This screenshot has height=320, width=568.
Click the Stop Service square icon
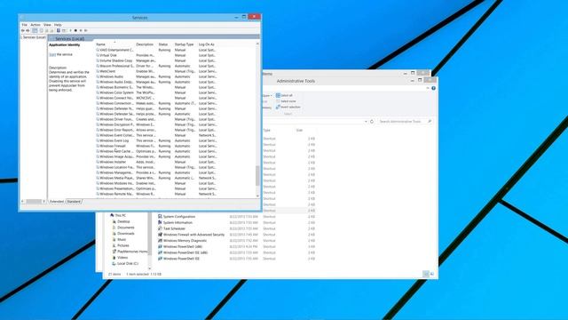pos(75,30)
